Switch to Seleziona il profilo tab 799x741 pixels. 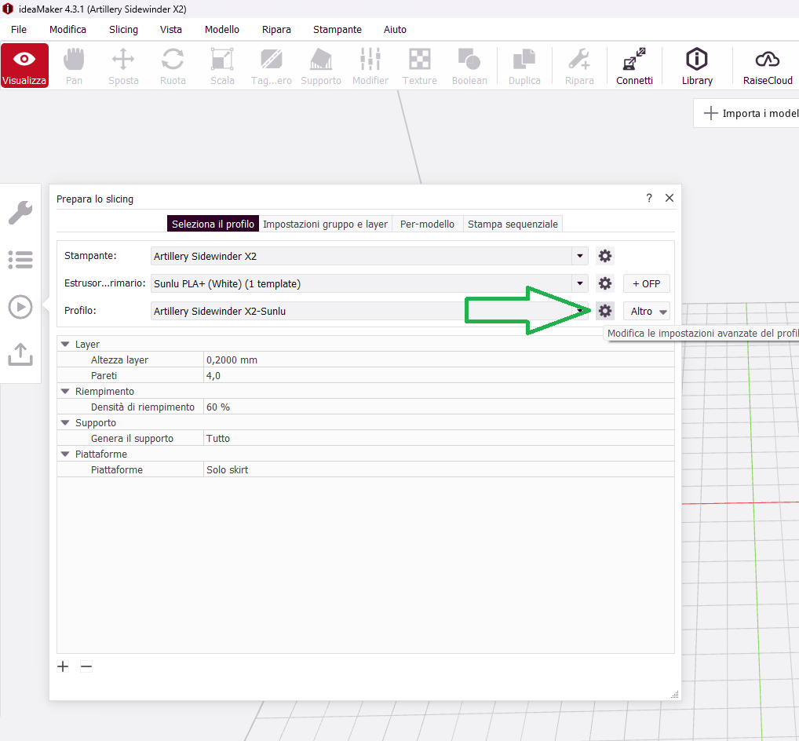[x=213, y=224]
